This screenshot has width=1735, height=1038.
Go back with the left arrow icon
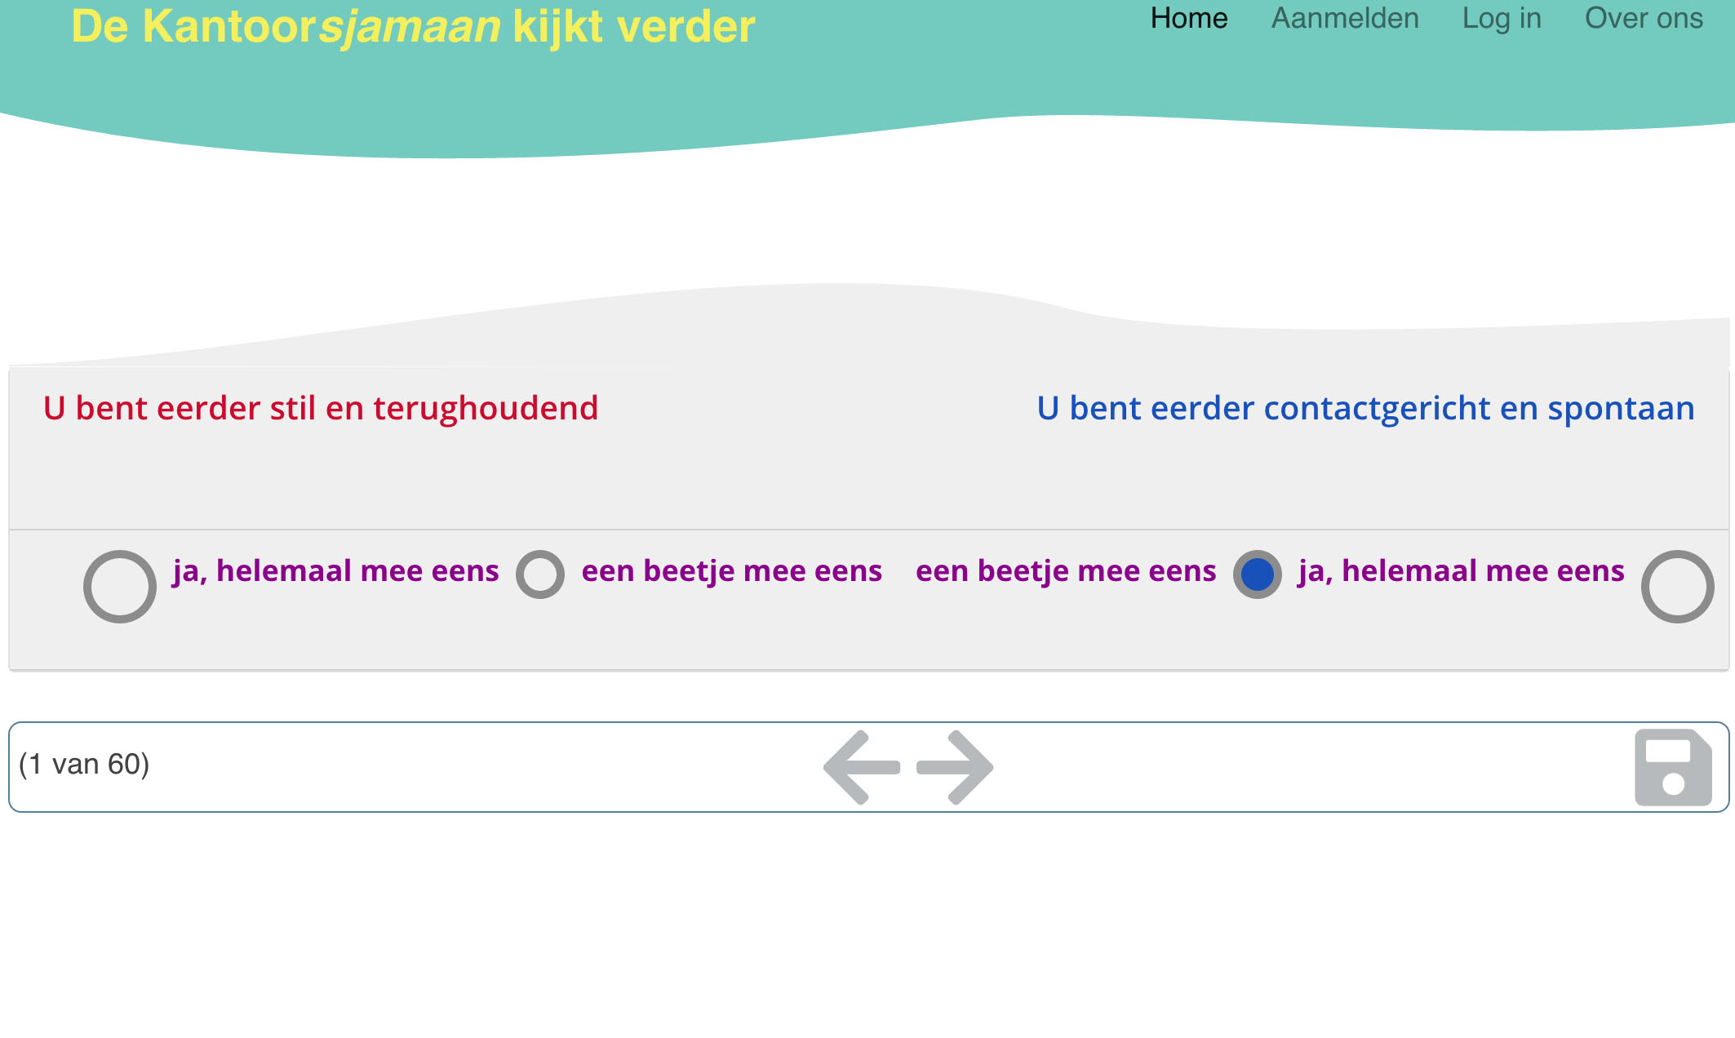tap(862, 767)
